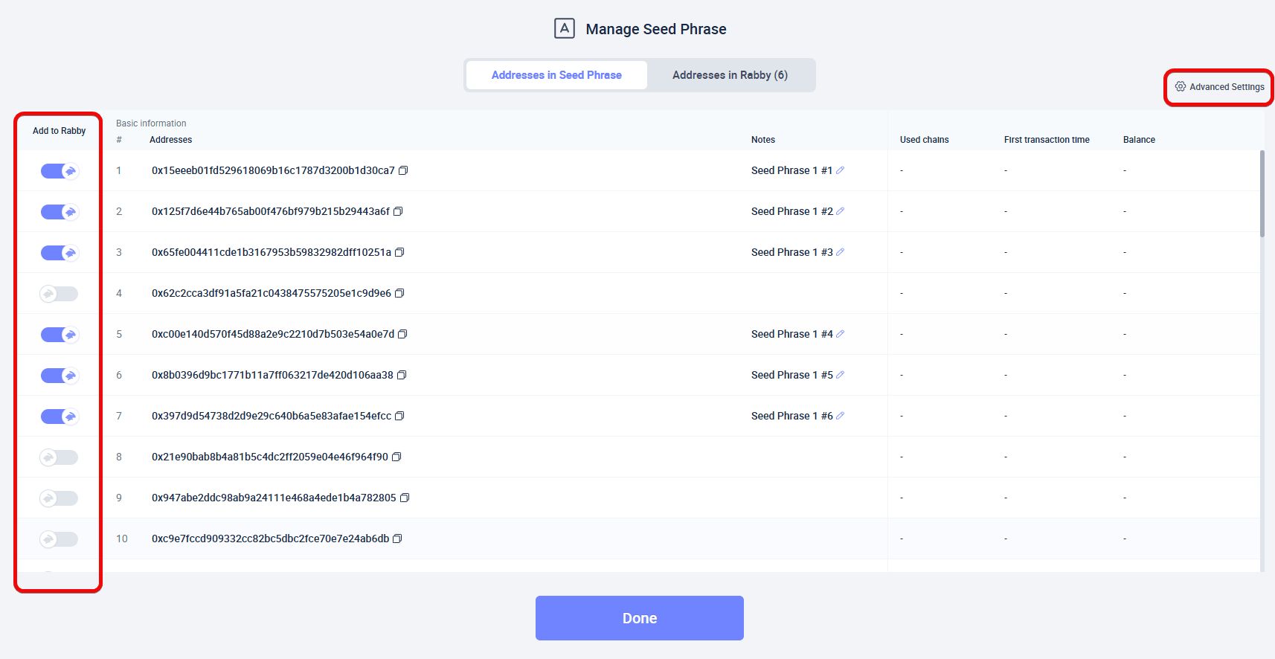
Task: Edit note Seed Phrase 1 #6
Action: (841, 416)
